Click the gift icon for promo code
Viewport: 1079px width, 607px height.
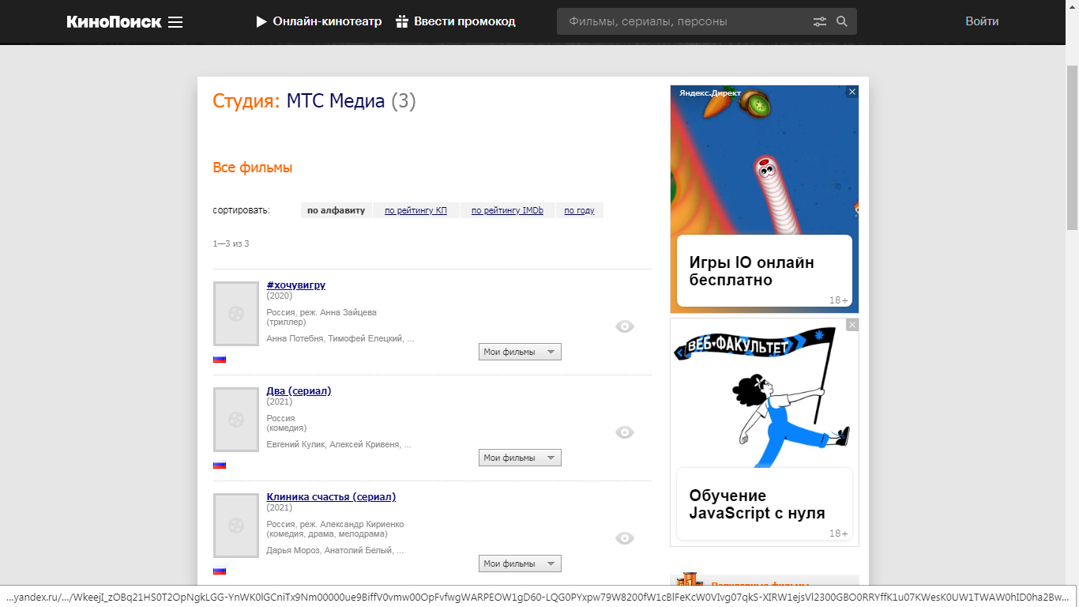click(x=402, y=21)
